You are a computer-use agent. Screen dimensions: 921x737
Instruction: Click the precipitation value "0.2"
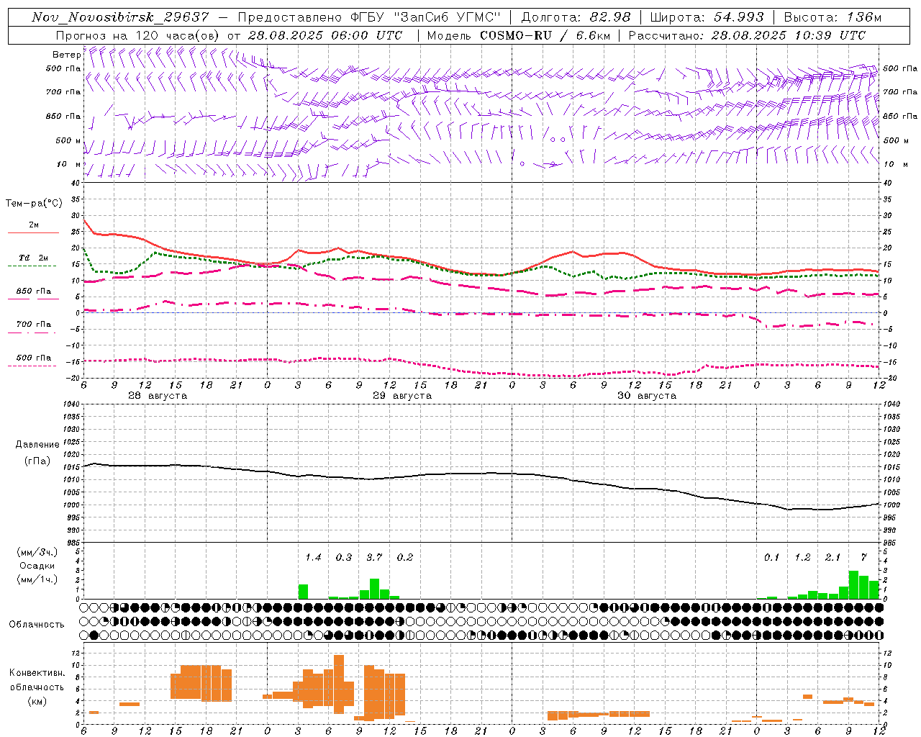point(405,557)
